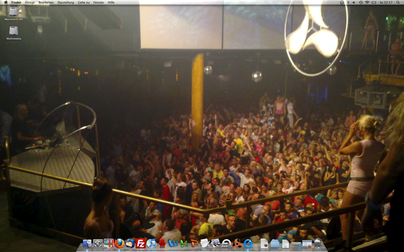Viewport: 404px width, 252px height.
Task: Open the Macintosh HD drive icon
Action: 13,13
